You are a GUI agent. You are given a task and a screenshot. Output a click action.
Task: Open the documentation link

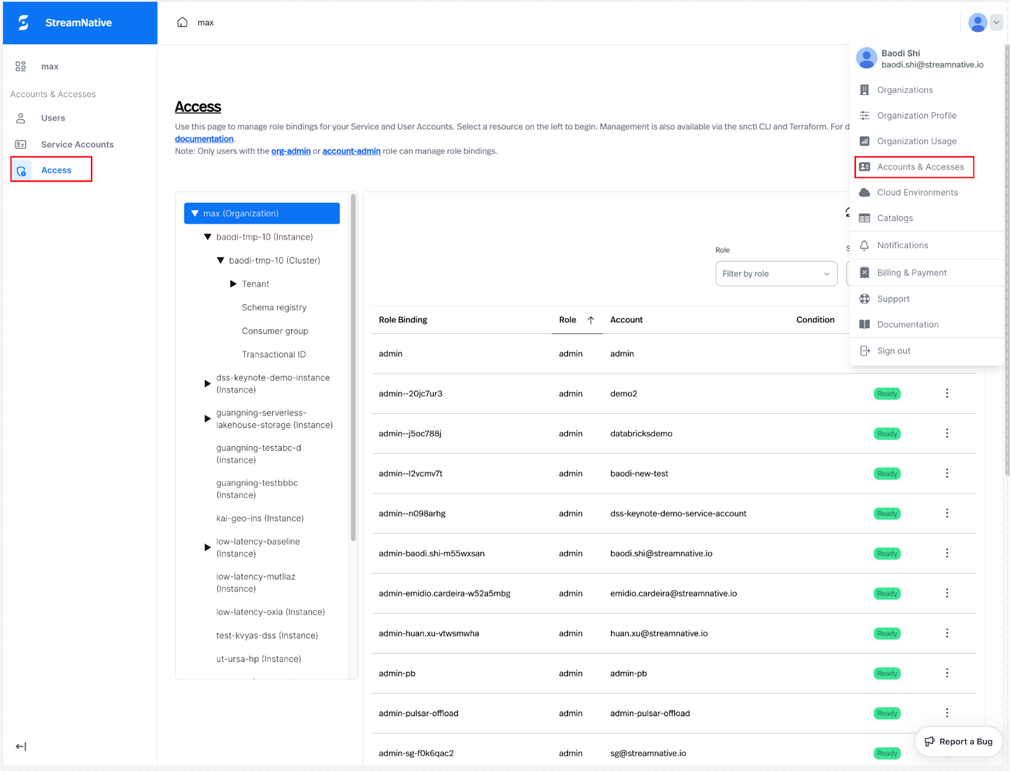pos(204,139)
